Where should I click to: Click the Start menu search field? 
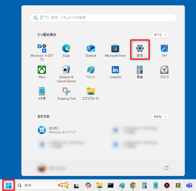tap(103, 18)
